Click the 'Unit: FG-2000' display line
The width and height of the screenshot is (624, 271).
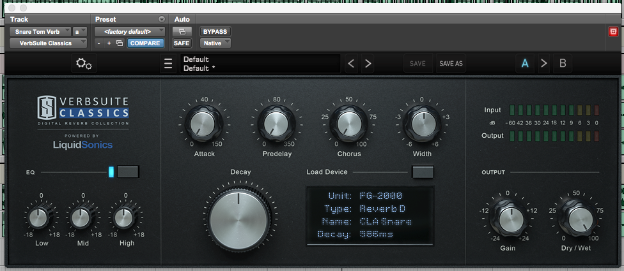pos(365,196)
